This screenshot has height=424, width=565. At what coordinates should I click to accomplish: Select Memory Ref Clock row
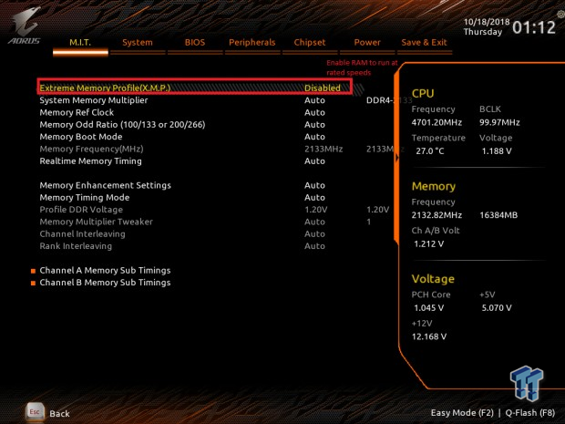click(x=77, y=112)
